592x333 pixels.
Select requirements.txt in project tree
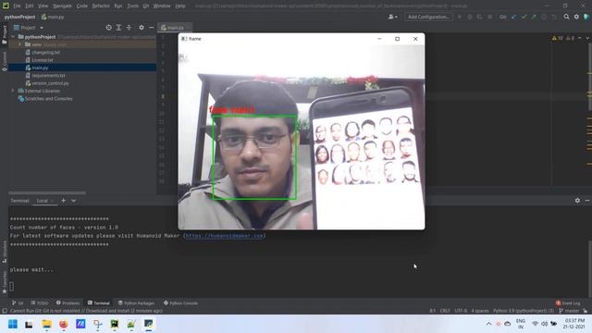pos(48,76)
